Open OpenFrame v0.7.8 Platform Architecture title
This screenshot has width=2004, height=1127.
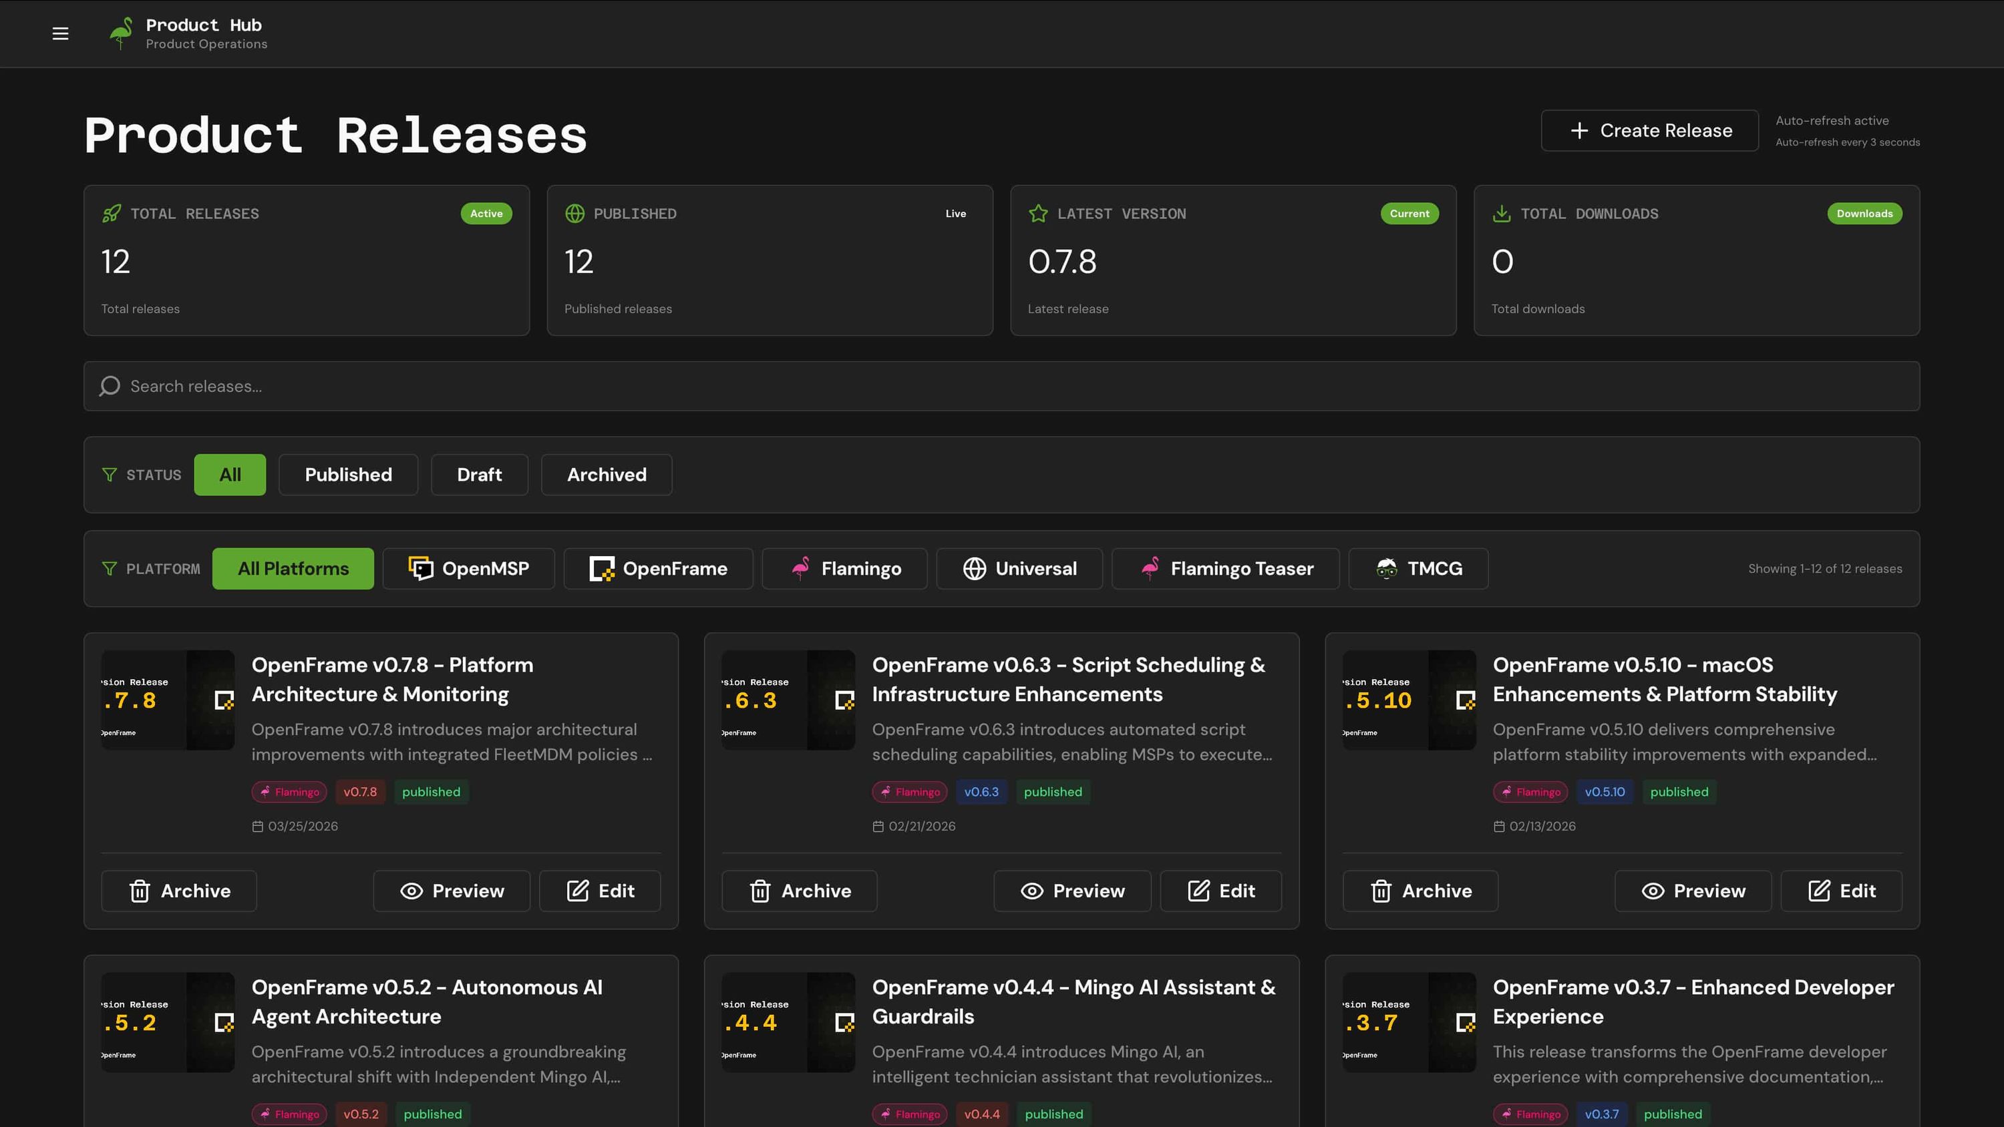coord(393,680)
